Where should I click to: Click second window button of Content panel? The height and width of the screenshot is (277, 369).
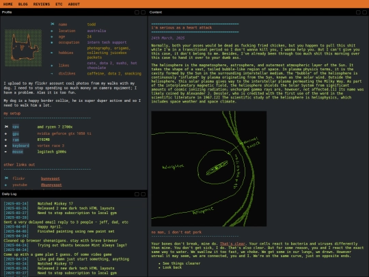click(364, 12)
